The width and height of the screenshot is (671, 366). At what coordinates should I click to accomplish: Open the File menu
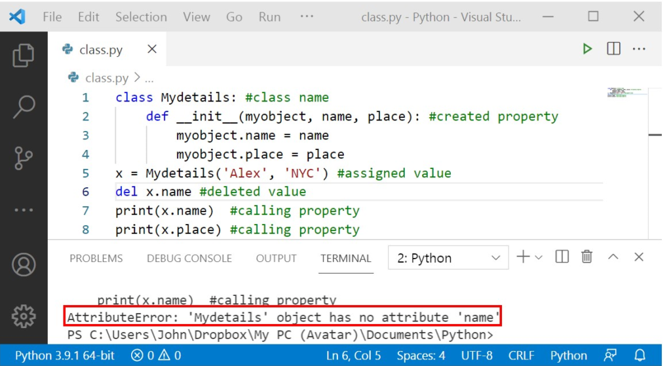click(52, 16)
